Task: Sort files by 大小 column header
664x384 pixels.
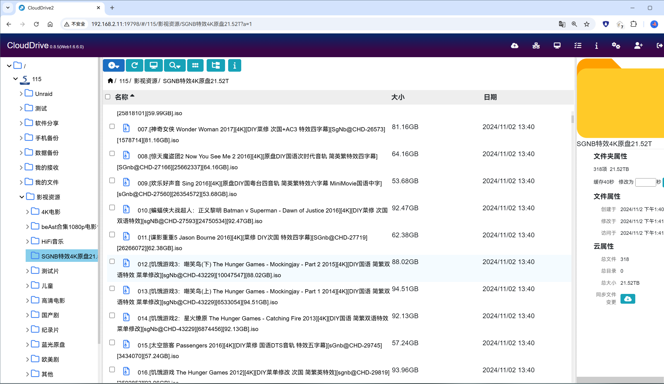Action: point(398,97)
